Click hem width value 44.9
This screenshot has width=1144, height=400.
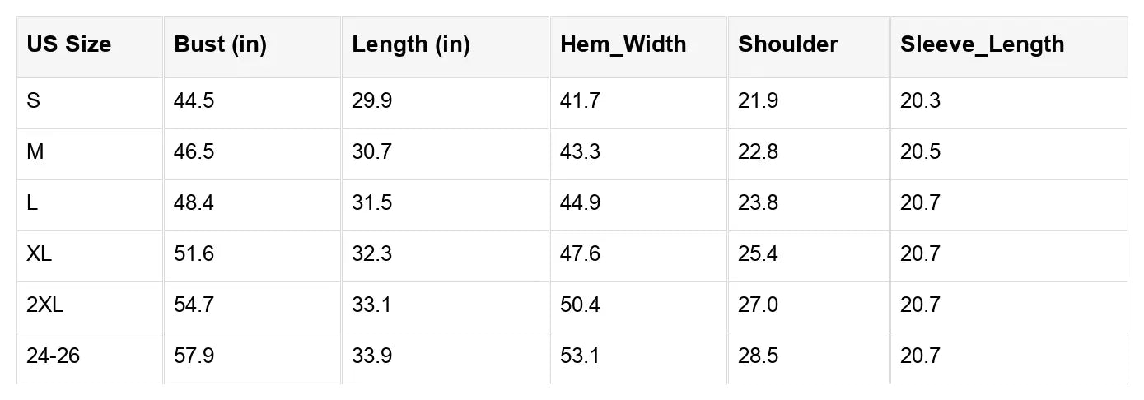pos(580,203)
